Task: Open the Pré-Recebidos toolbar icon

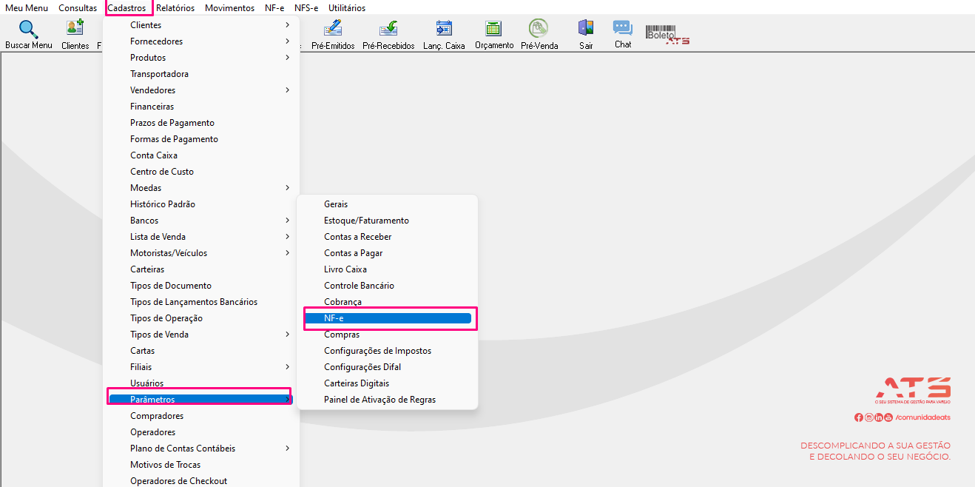Action: [x=388, y=29]
